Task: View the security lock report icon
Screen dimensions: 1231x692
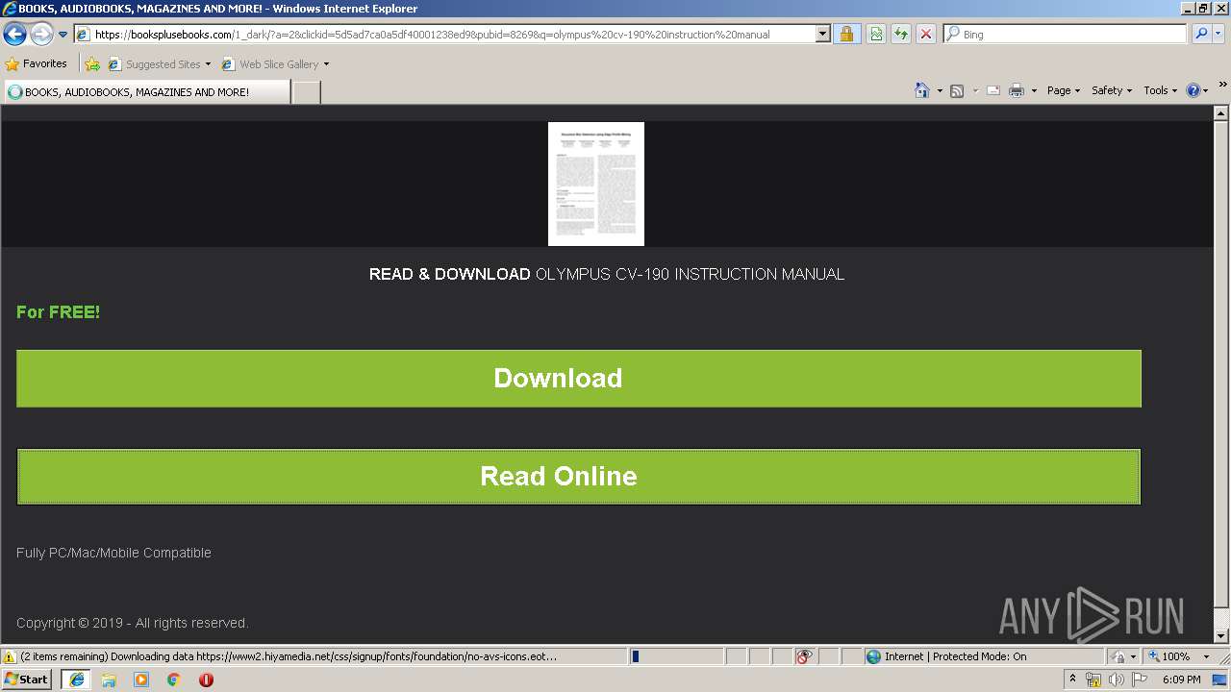Action: (x=846, y=35)
